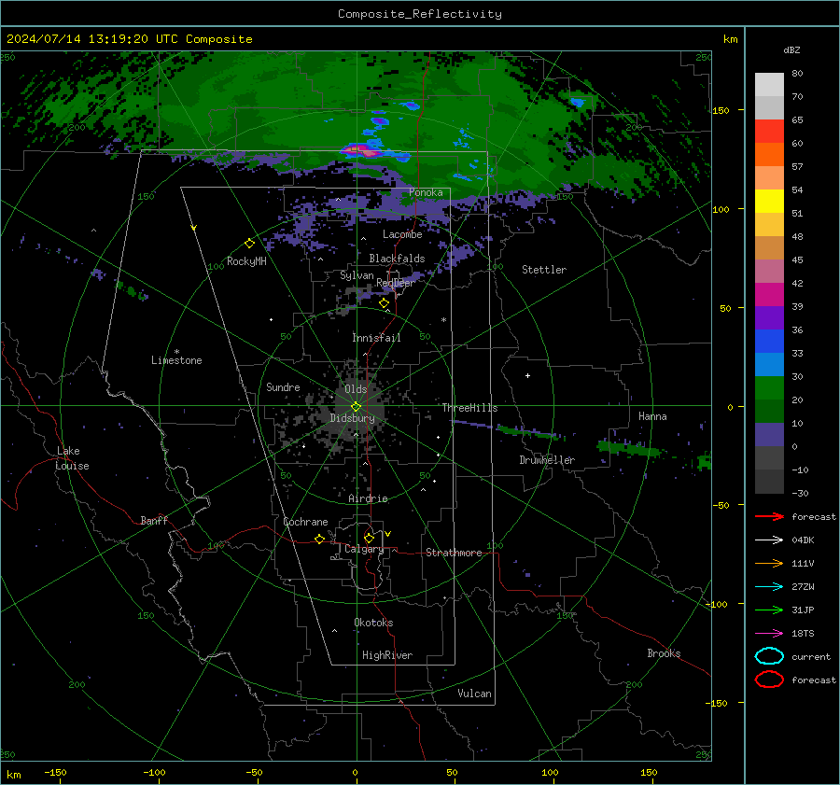This screenshot has width=840, height=785.
Task: Click the Limestone label on map
Action: click(x=176, y=360)
